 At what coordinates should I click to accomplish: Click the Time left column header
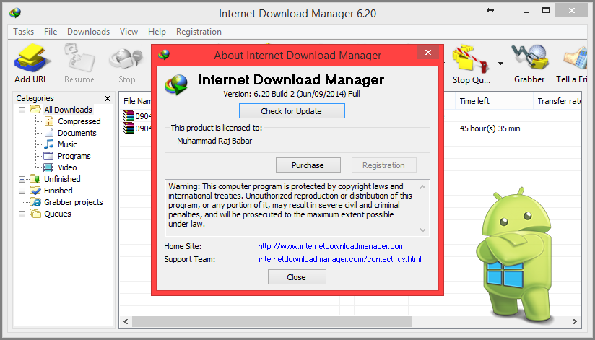pyautogui.click(x=494, y=101)
